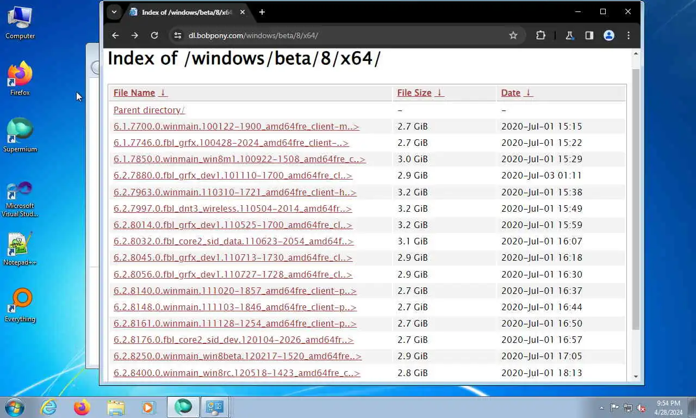
Task: Select Notepad++ desktop shortcut
Action: coord(20,249)
